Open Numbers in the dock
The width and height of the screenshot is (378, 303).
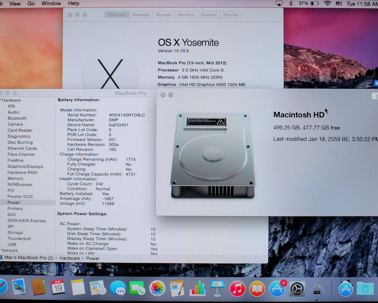click(x=197, y=288)
